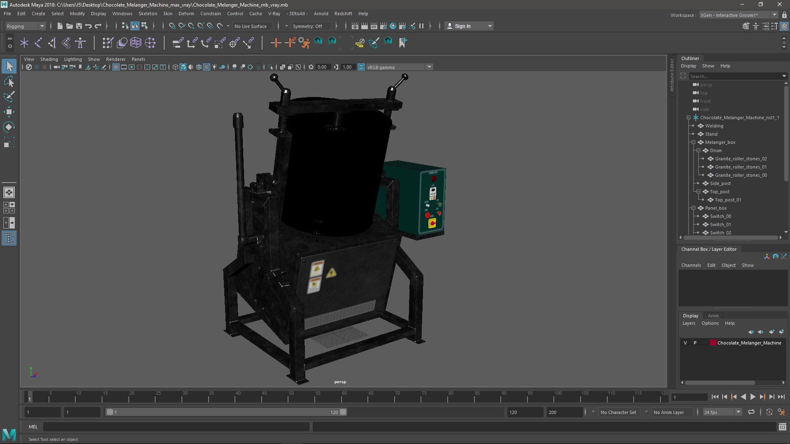Open the viewport Shading menu

[x=49, y=59]
